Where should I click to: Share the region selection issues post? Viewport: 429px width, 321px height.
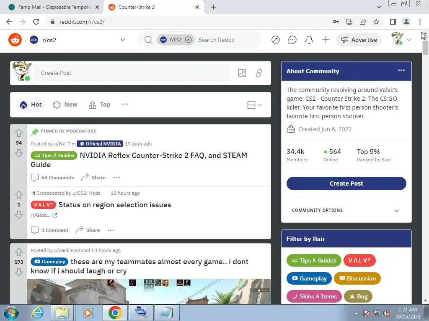pos(88,230)
